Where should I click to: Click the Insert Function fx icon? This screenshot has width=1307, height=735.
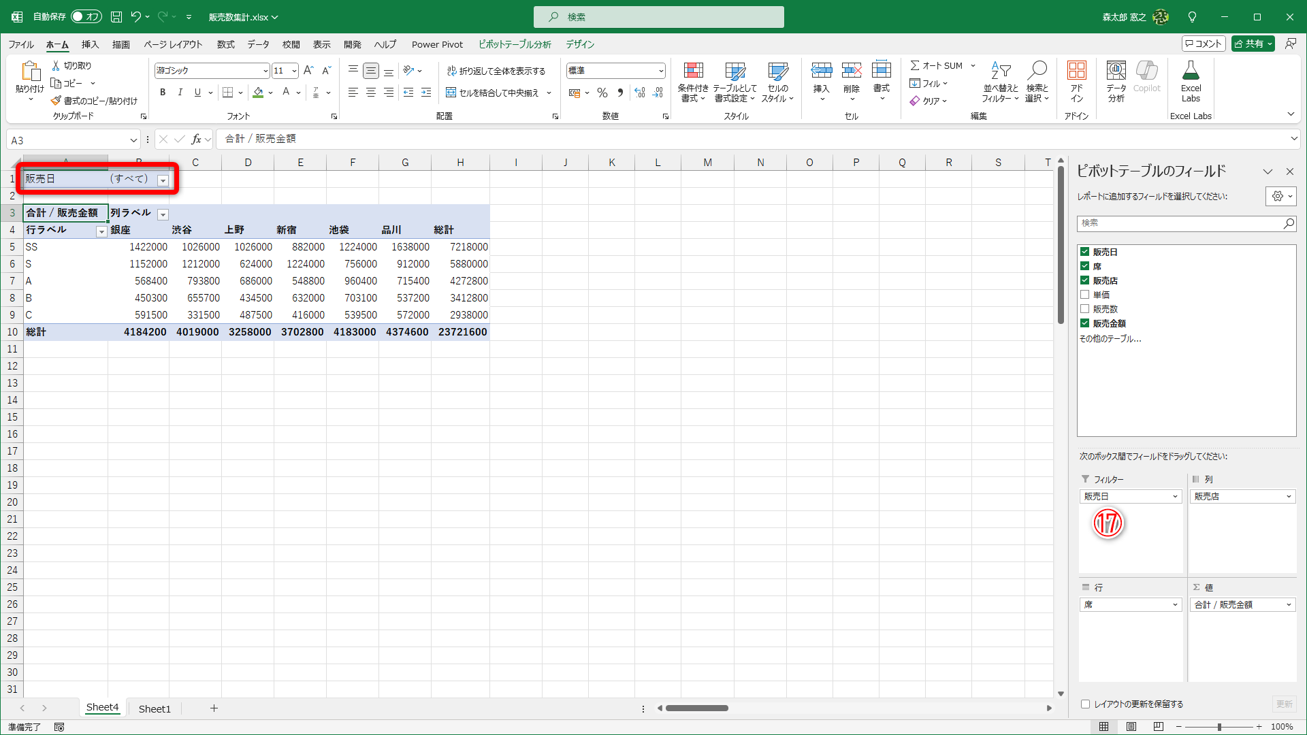196,140
